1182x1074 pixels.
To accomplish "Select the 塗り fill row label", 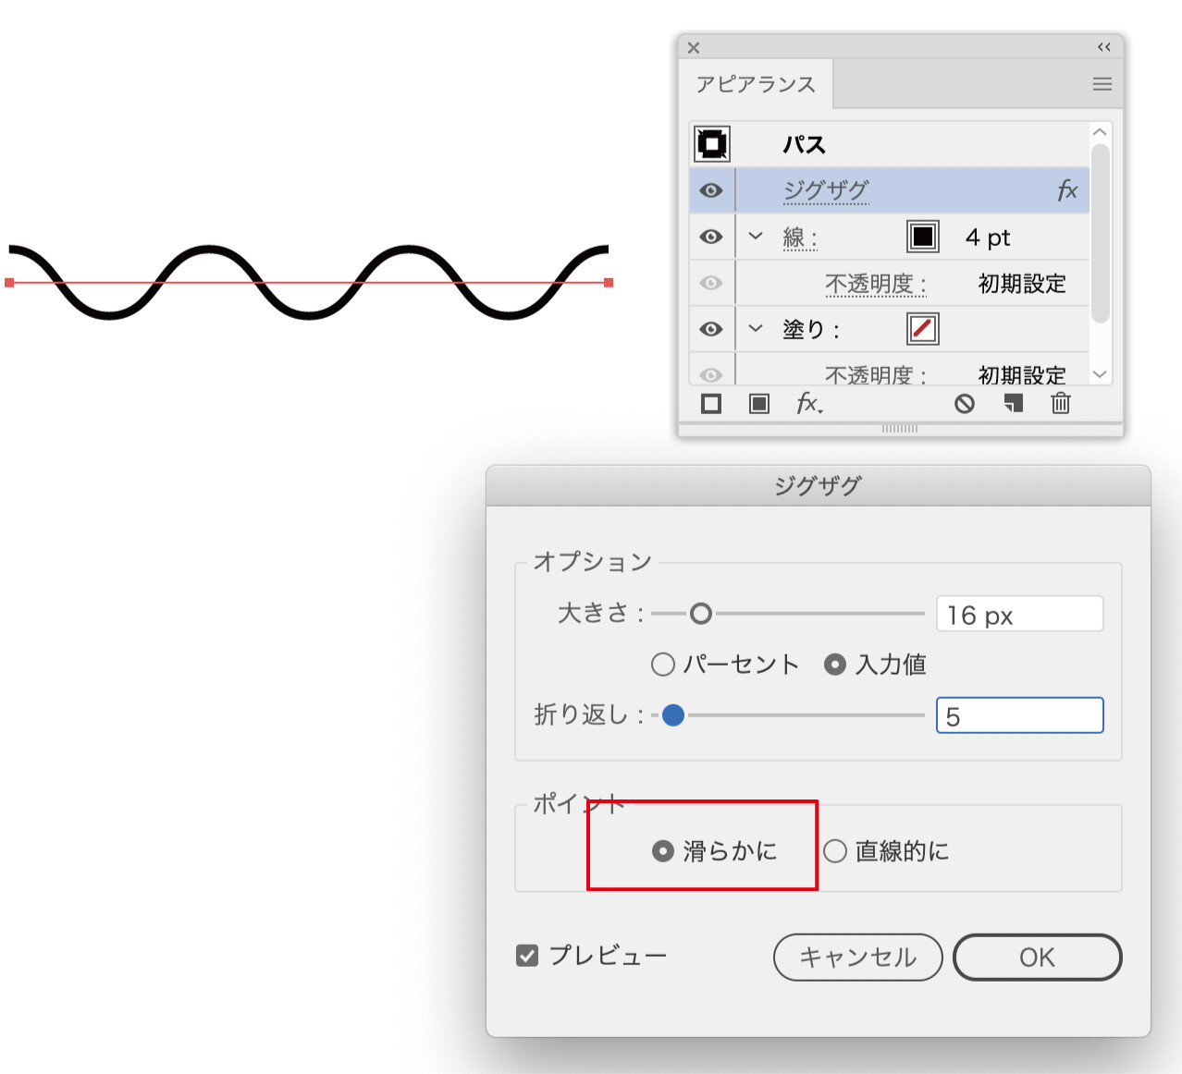I will [810, 330].
